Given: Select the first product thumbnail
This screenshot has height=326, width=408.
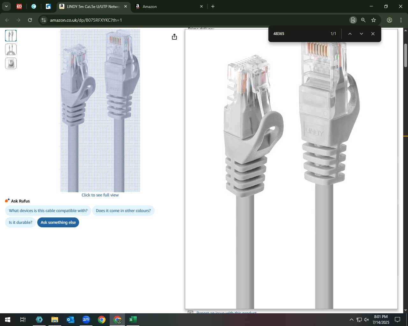Looking at the screenshot, I should [11, 35].
